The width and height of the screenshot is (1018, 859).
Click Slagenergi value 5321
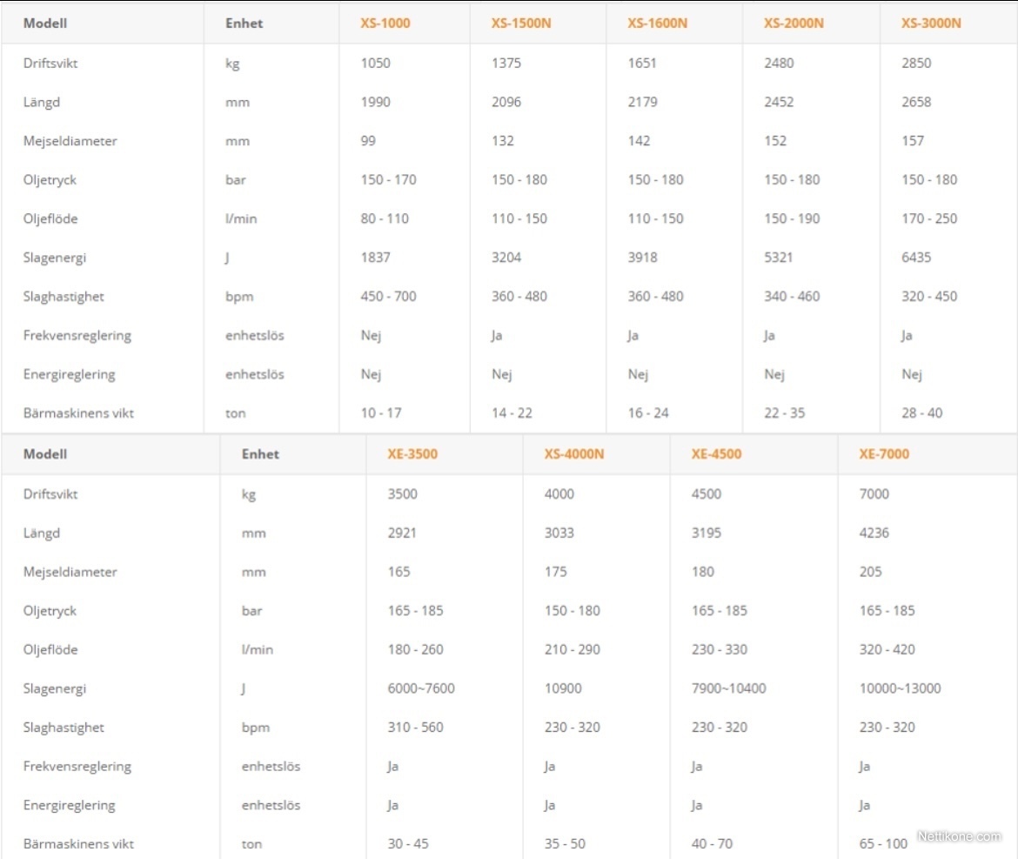[x=779, y=258]
